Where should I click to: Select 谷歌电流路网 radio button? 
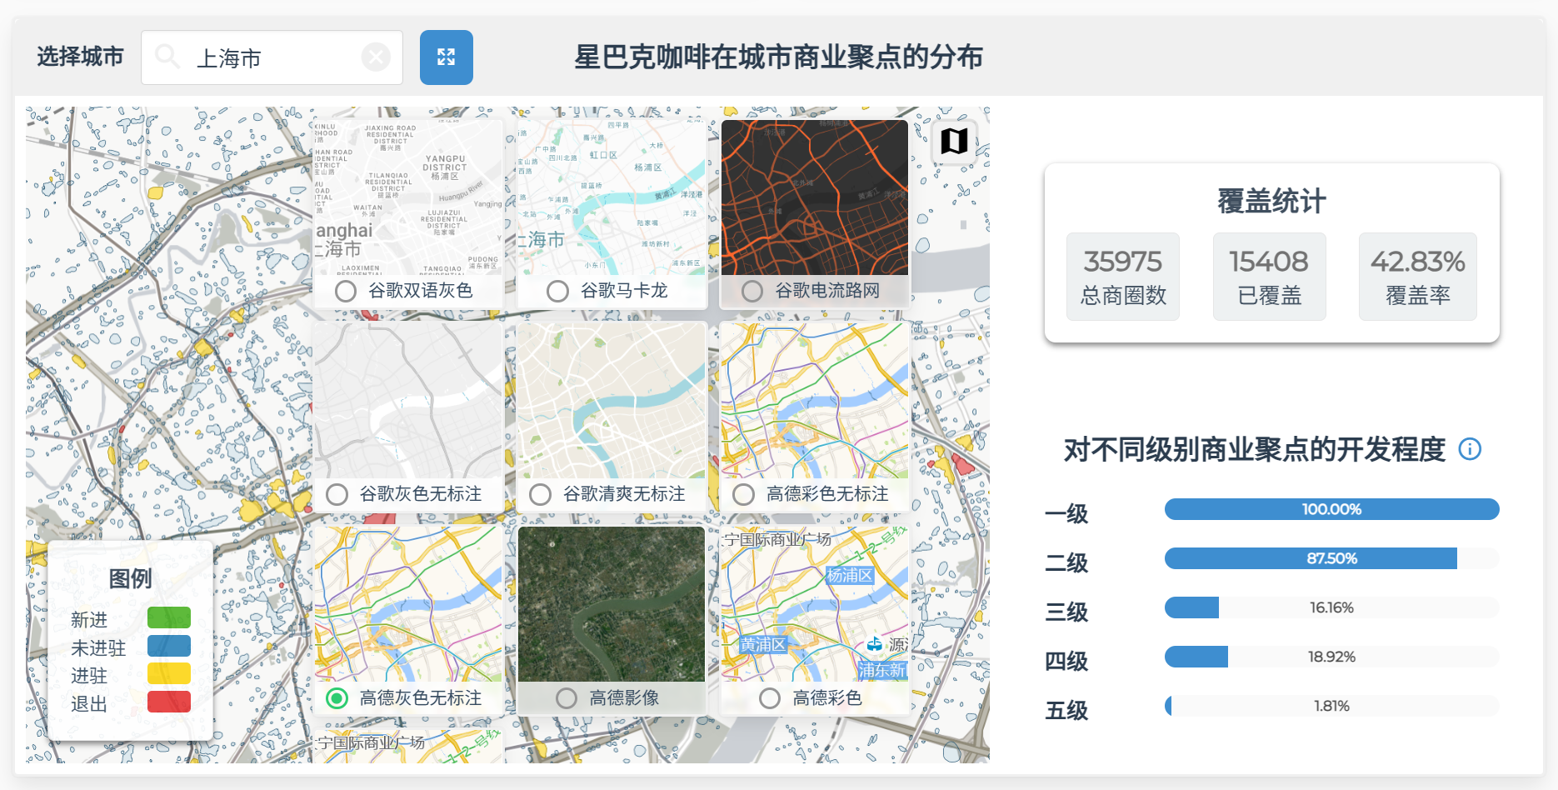click(x=752, y=291)
